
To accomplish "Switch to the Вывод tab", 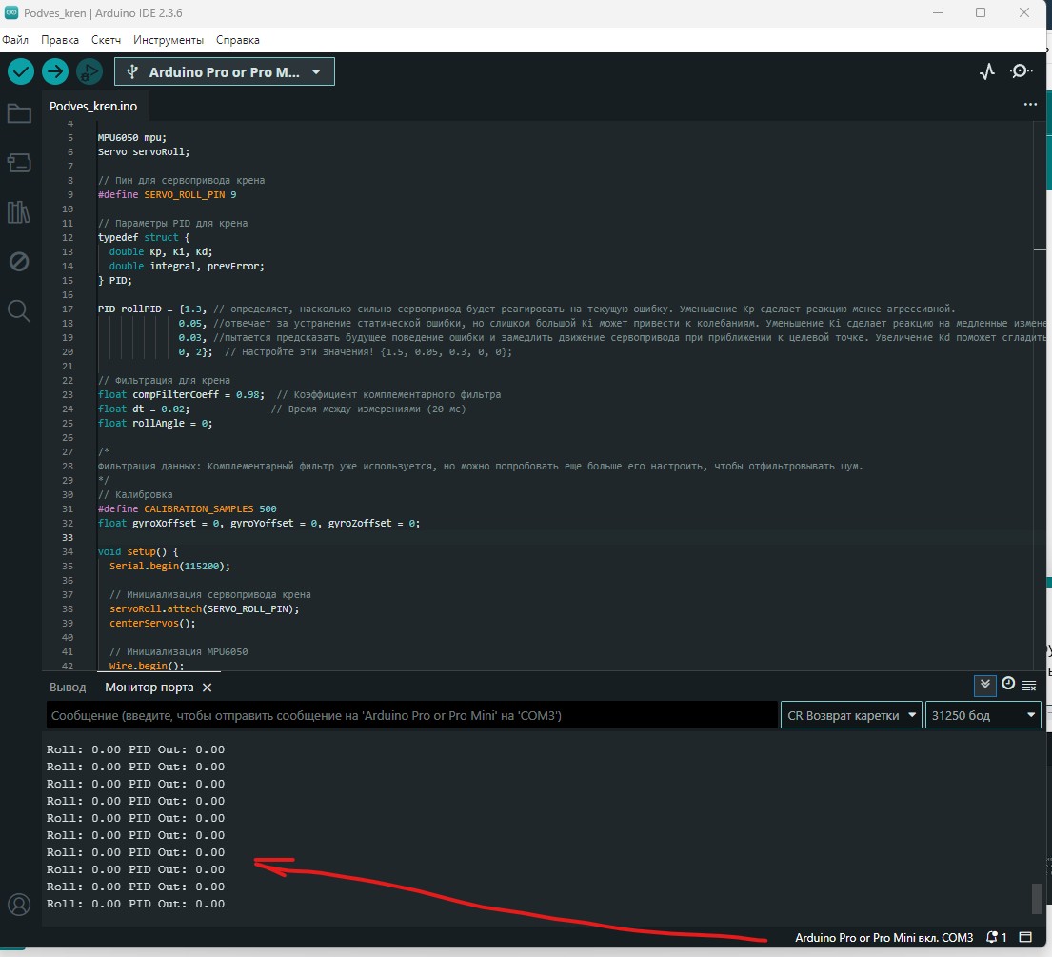I will click(x=66, y=686).
